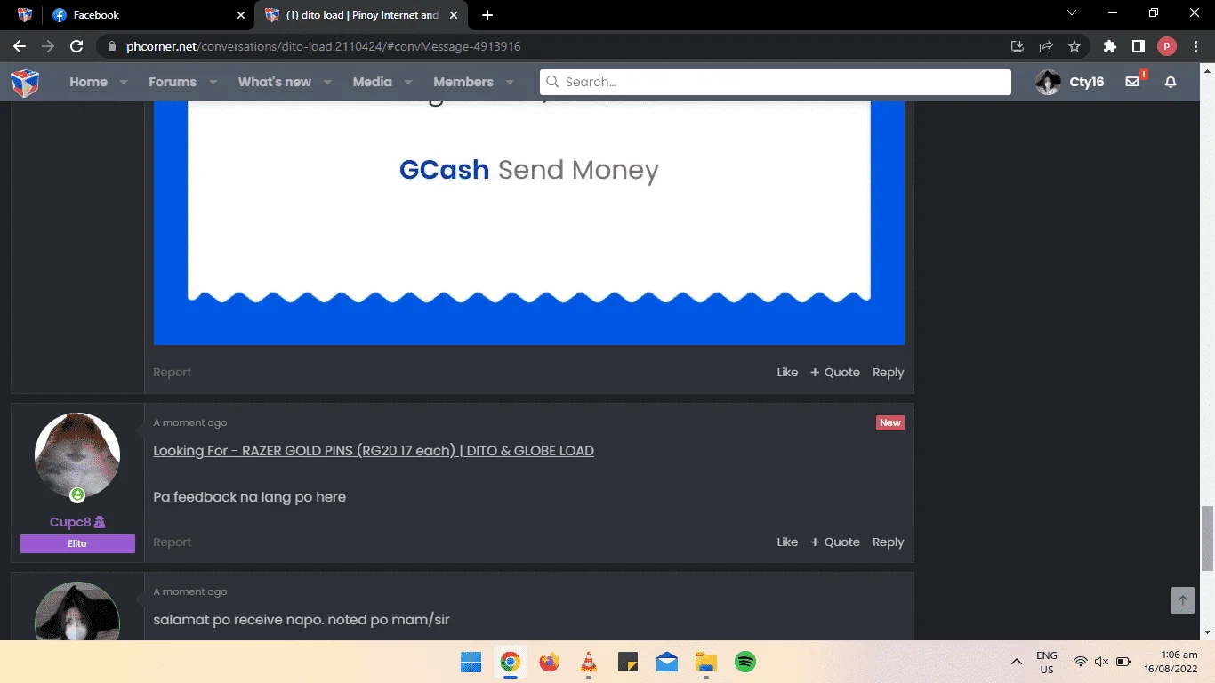
Task: Reply to the GCash Send Money message
Action: (x=888, y=373)
